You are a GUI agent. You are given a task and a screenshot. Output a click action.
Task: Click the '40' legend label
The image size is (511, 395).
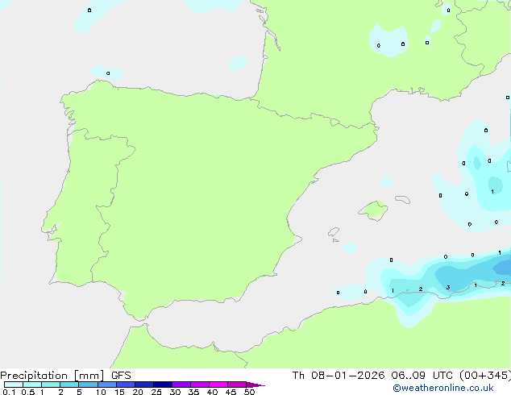coord(212,392)
